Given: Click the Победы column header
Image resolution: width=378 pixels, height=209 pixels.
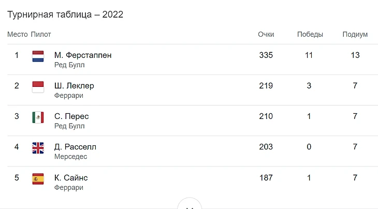Looking at the screenshot, I should pos(310,35).
